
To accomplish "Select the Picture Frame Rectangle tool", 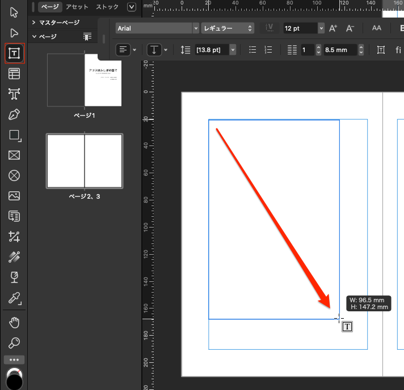I will point(14,156).
